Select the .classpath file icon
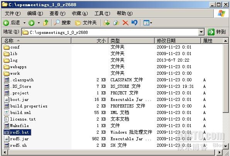230x156 pixels. pyautogui.click(x=7, y=80)
